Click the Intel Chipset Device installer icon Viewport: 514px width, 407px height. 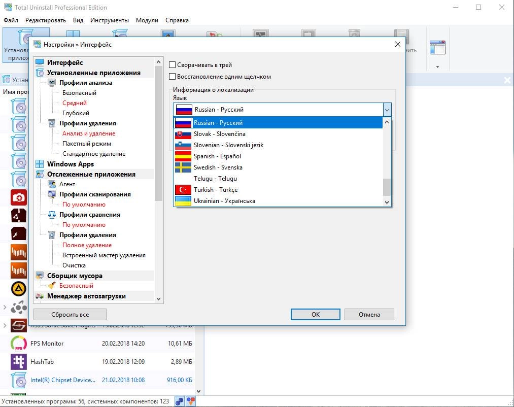[x=19, y=380]
